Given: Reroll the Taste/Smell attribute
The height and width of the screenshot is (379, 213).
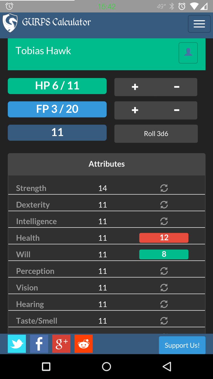Looking at the screenshot, I should [x=164, y=321].
